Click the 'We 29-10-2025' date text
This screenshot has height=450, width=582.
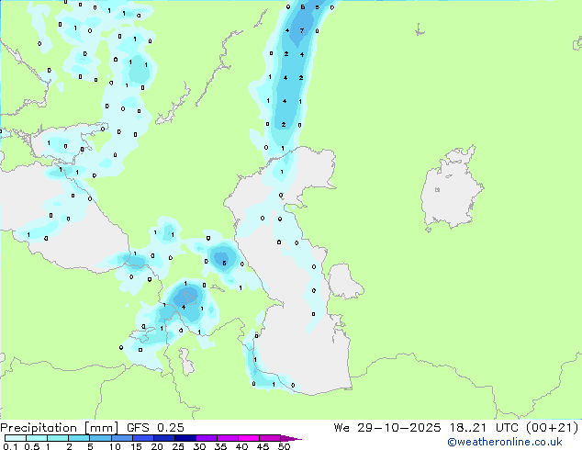[x=387, y=428]
